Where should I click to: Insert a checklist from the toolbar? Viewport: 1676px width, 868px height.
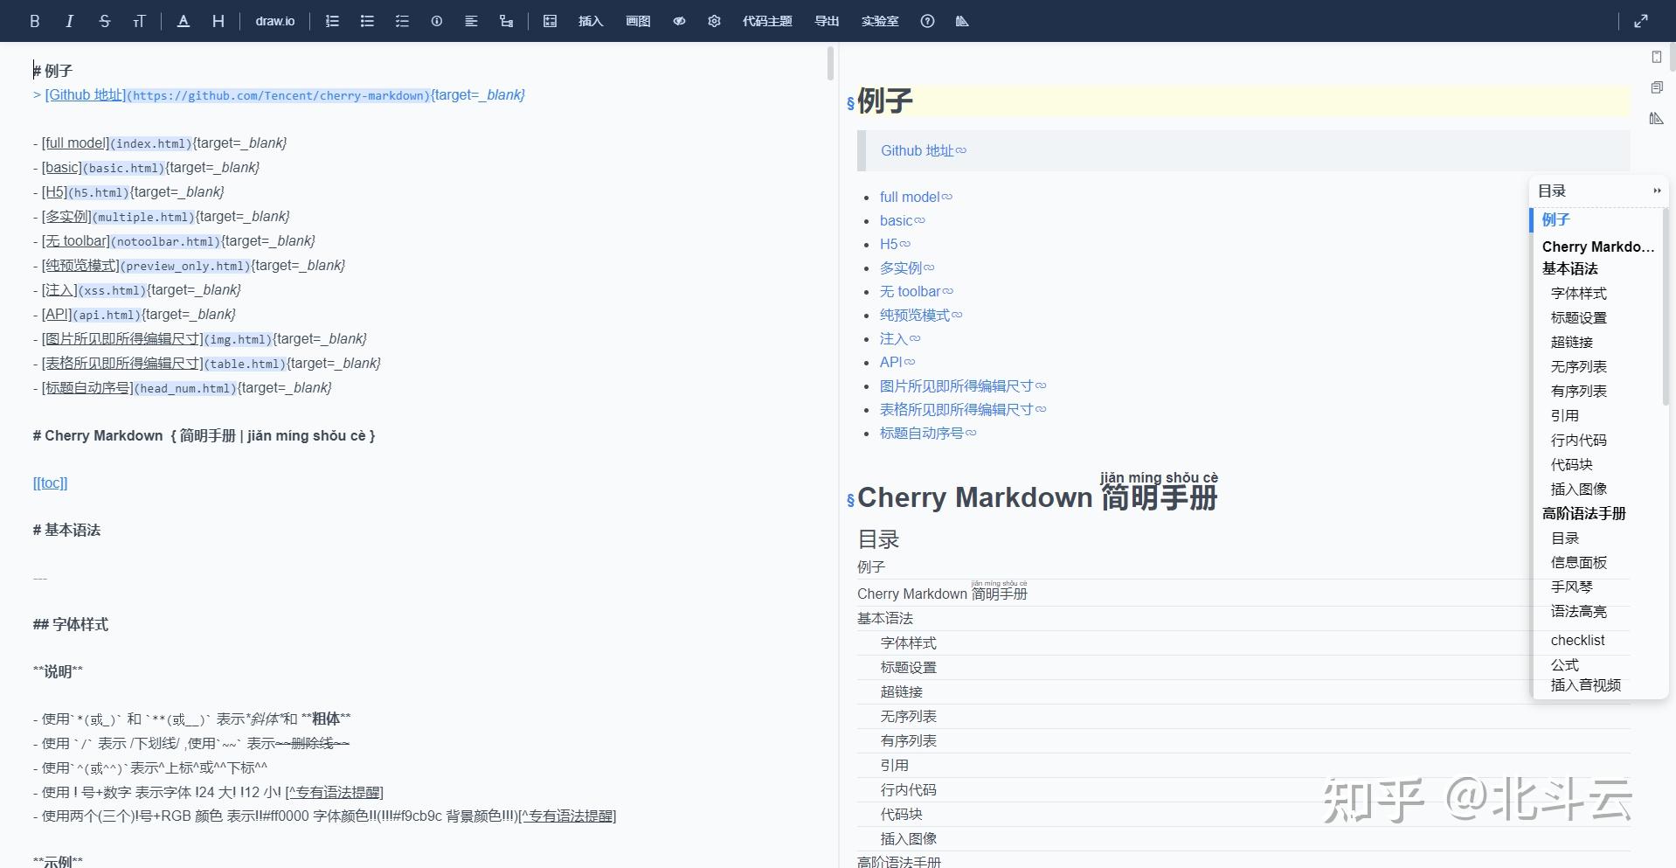click(402, 21)
